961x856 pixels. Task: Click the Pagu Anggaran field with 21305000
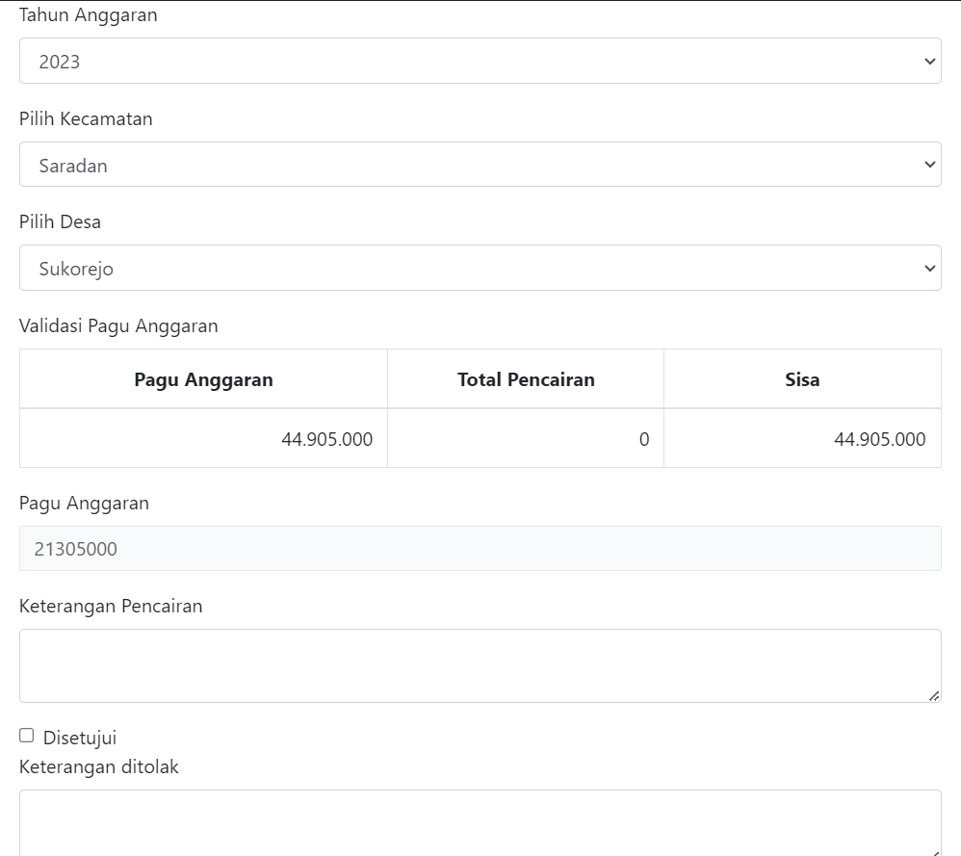480,549
